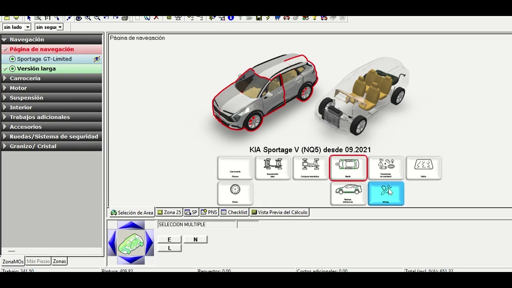Click the L operation button

pos(169,248)
